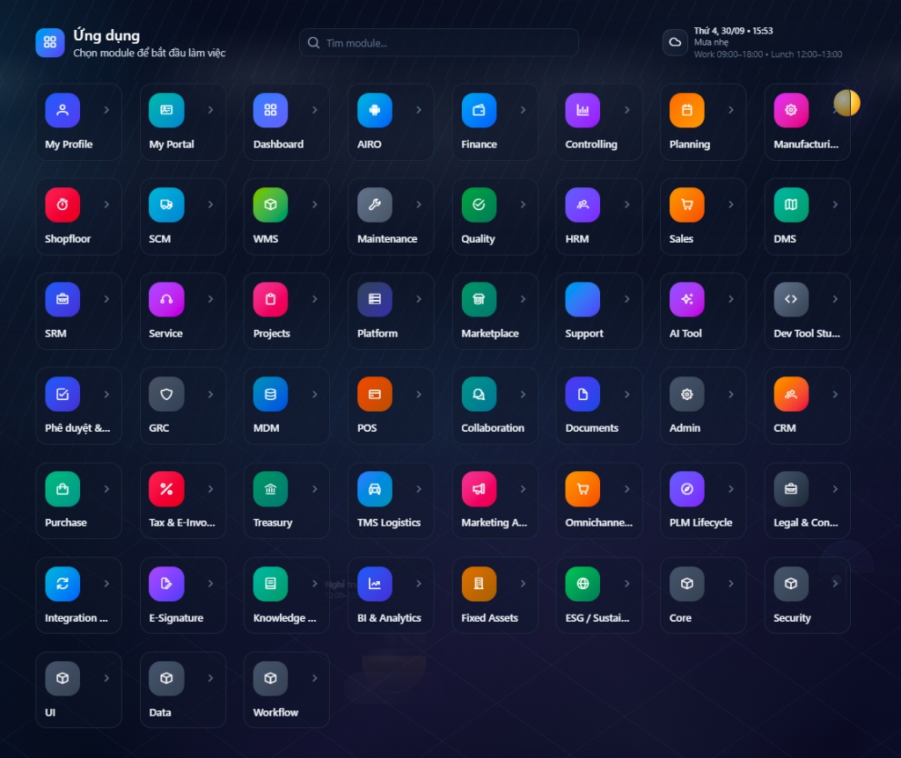Open the Documents module label
The height and width of the screenshot is (758, 901).
pyautogui.click(x=592, y=428)
